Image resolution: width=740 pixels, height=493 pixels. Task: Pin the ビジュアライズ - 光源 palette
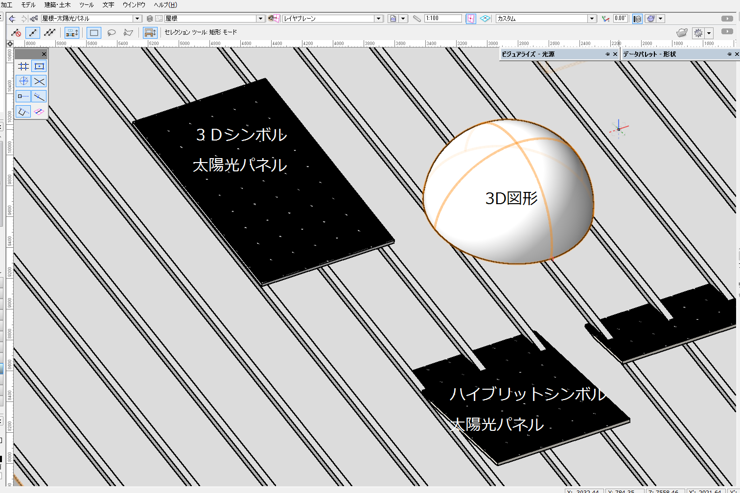[x=607, y=54]
